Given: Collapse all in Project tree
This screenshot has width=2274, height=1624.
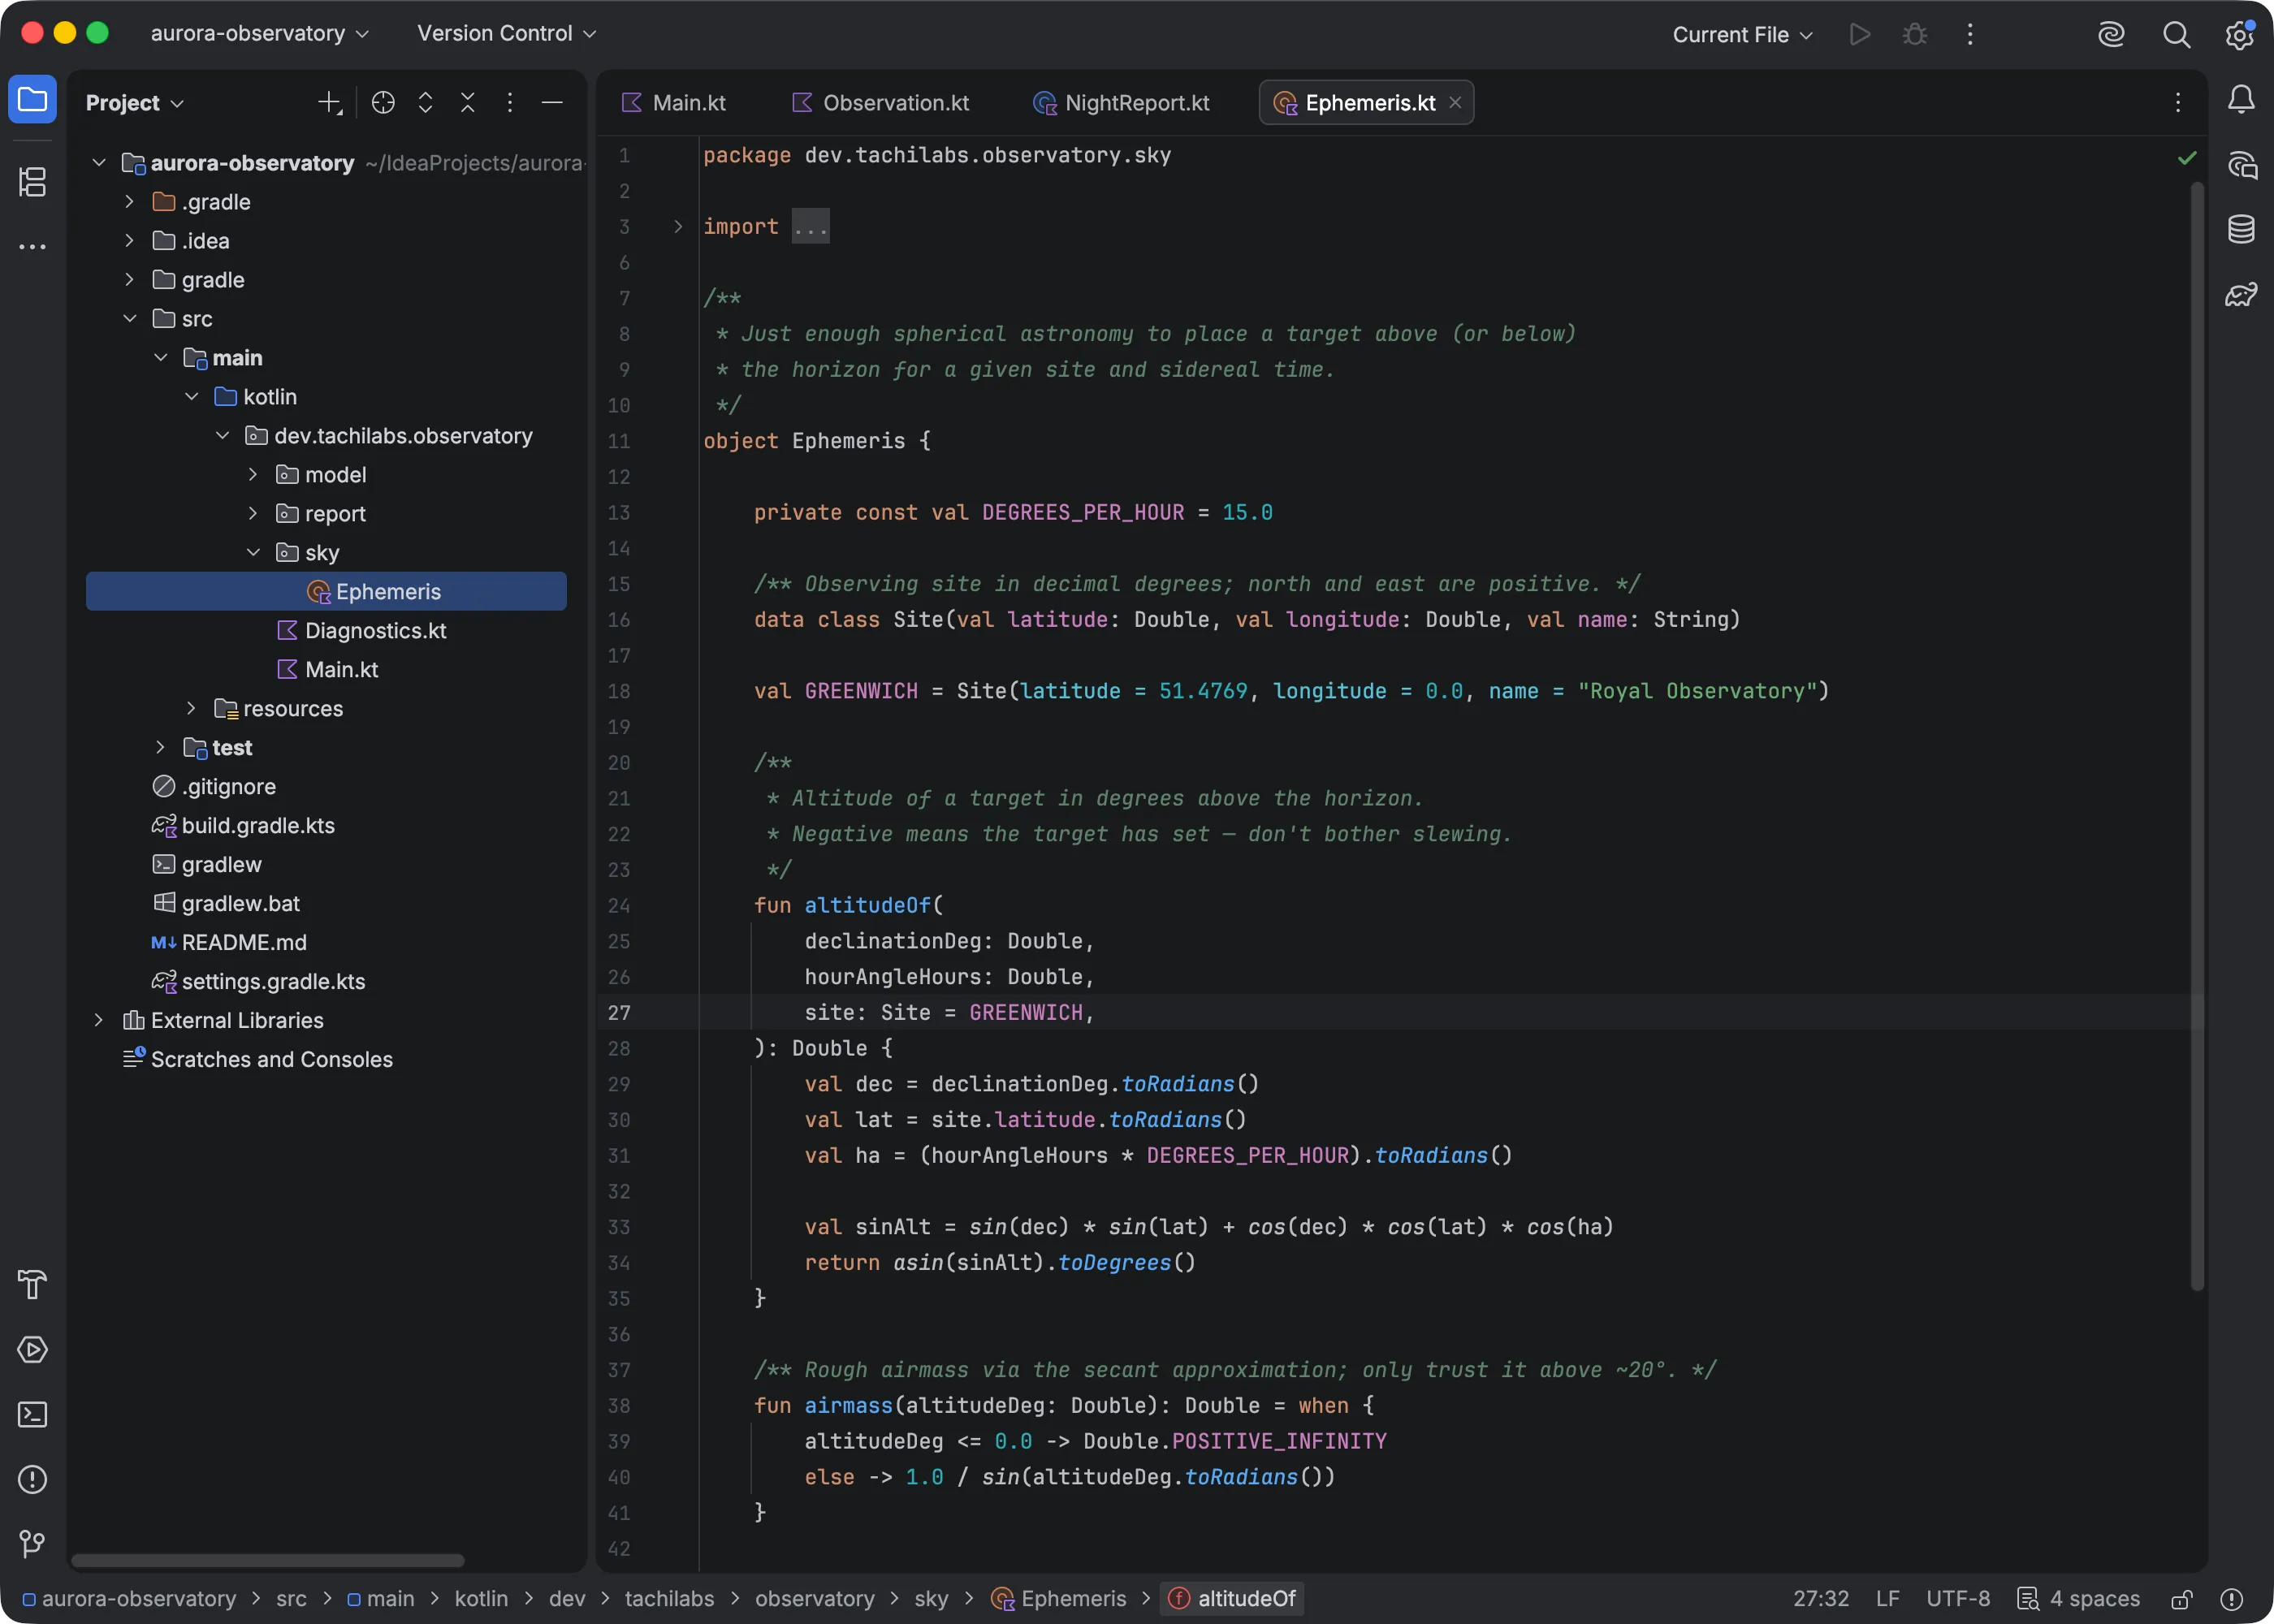Looking at the screenshot, I should pos(467,102).
